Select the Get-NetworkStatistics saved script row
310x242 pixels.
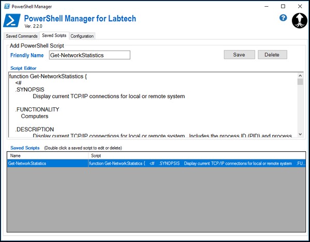(x=157, y=164)
